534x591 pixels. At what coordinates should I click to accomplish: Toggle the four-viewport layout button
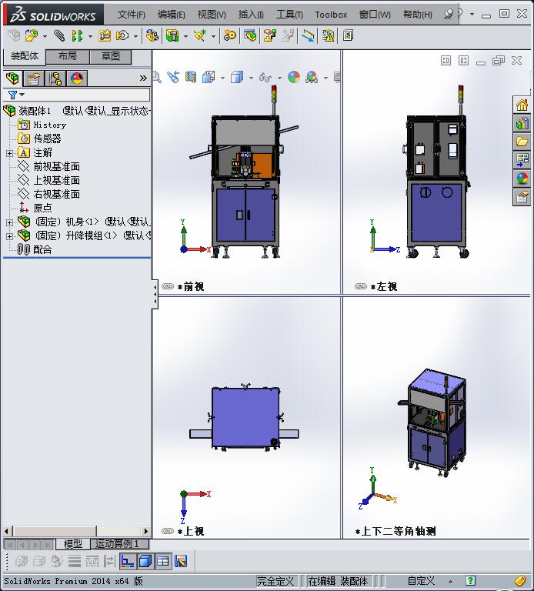point(163,561)
